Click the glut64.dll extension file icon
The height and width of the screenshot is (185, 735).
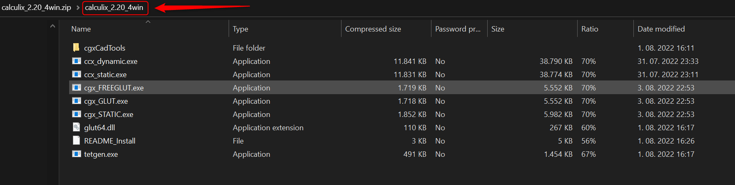[76, 127]
